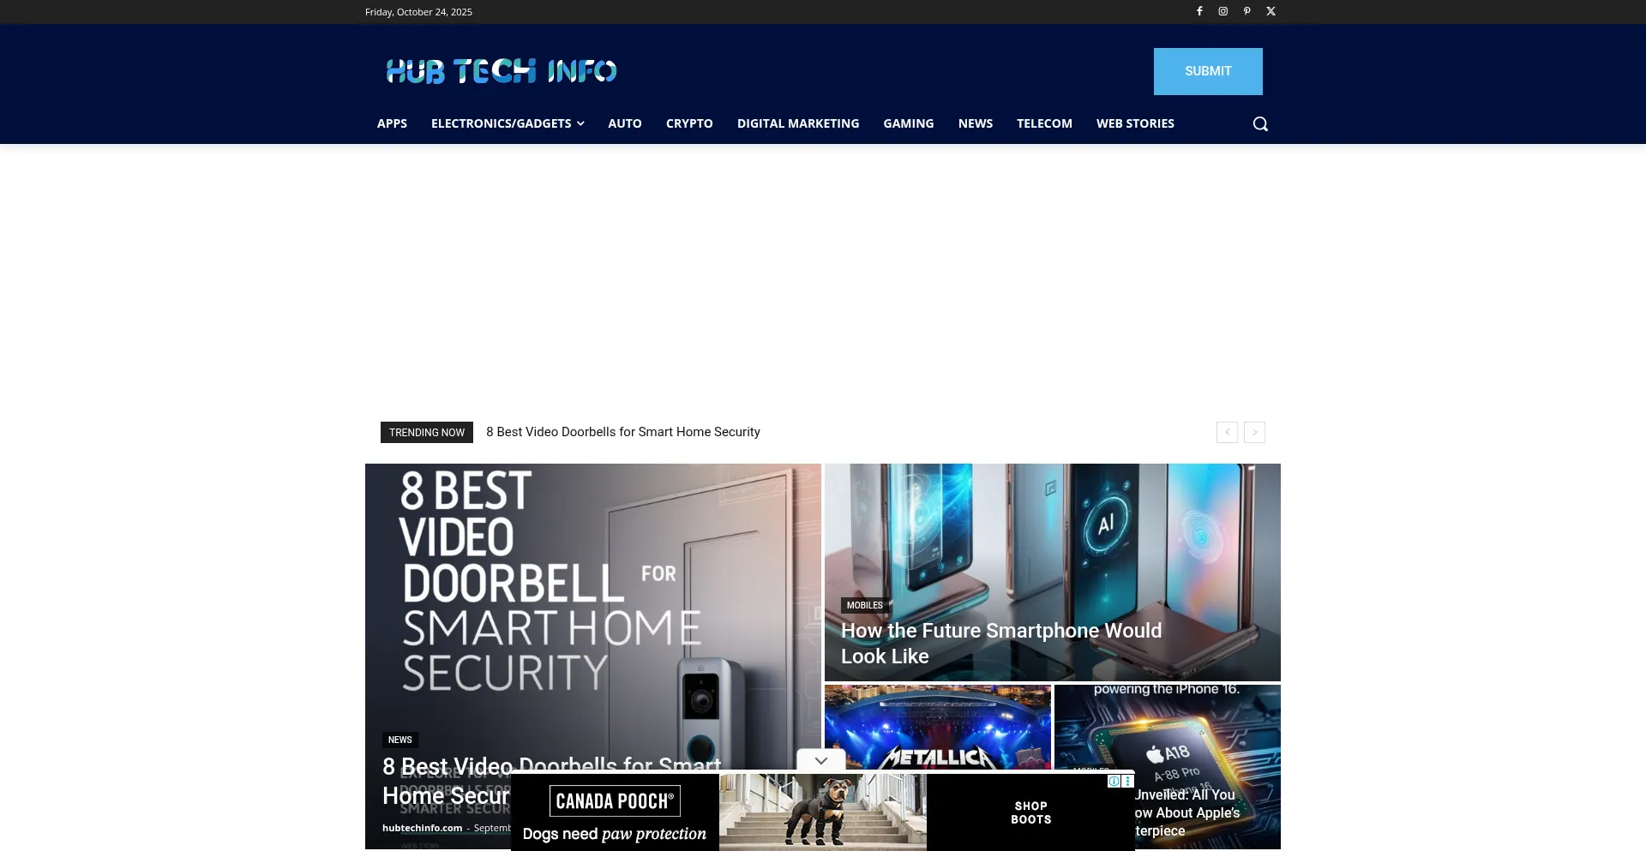Viewport: 1646px width, 851px height.
Task: Click the search magnifier icon
Action: coord(1259,124)
